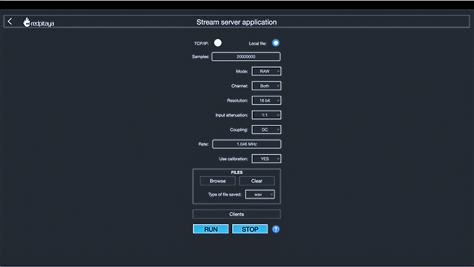
Task: Click the Browse files button
Action: [218, 181]
